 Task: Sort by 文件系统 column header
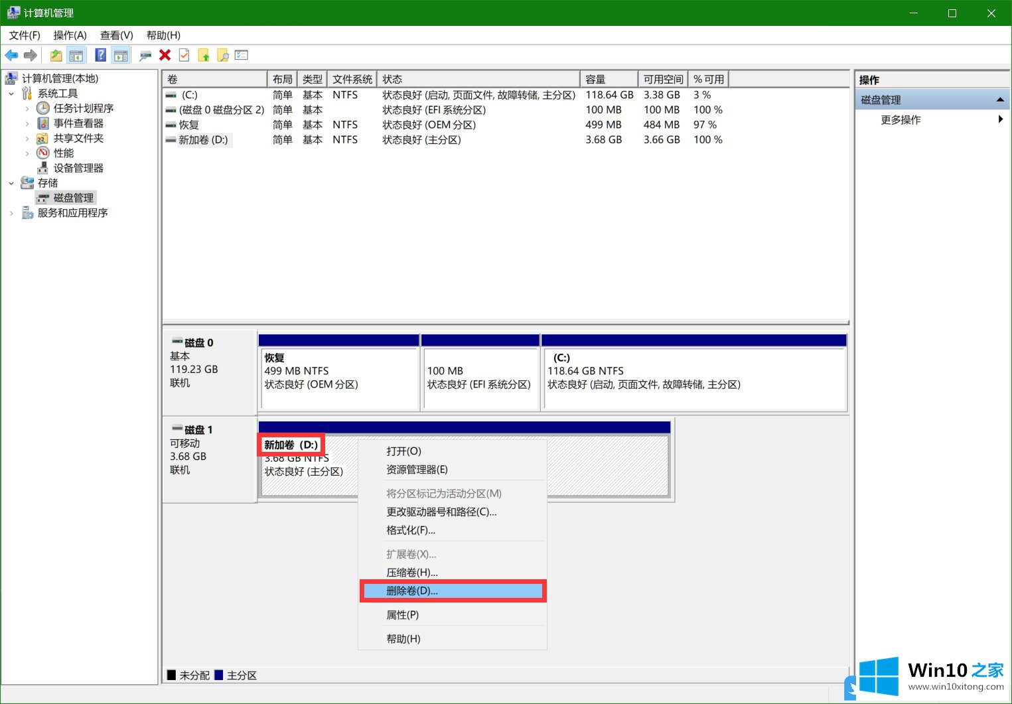(x=352, y=79)
